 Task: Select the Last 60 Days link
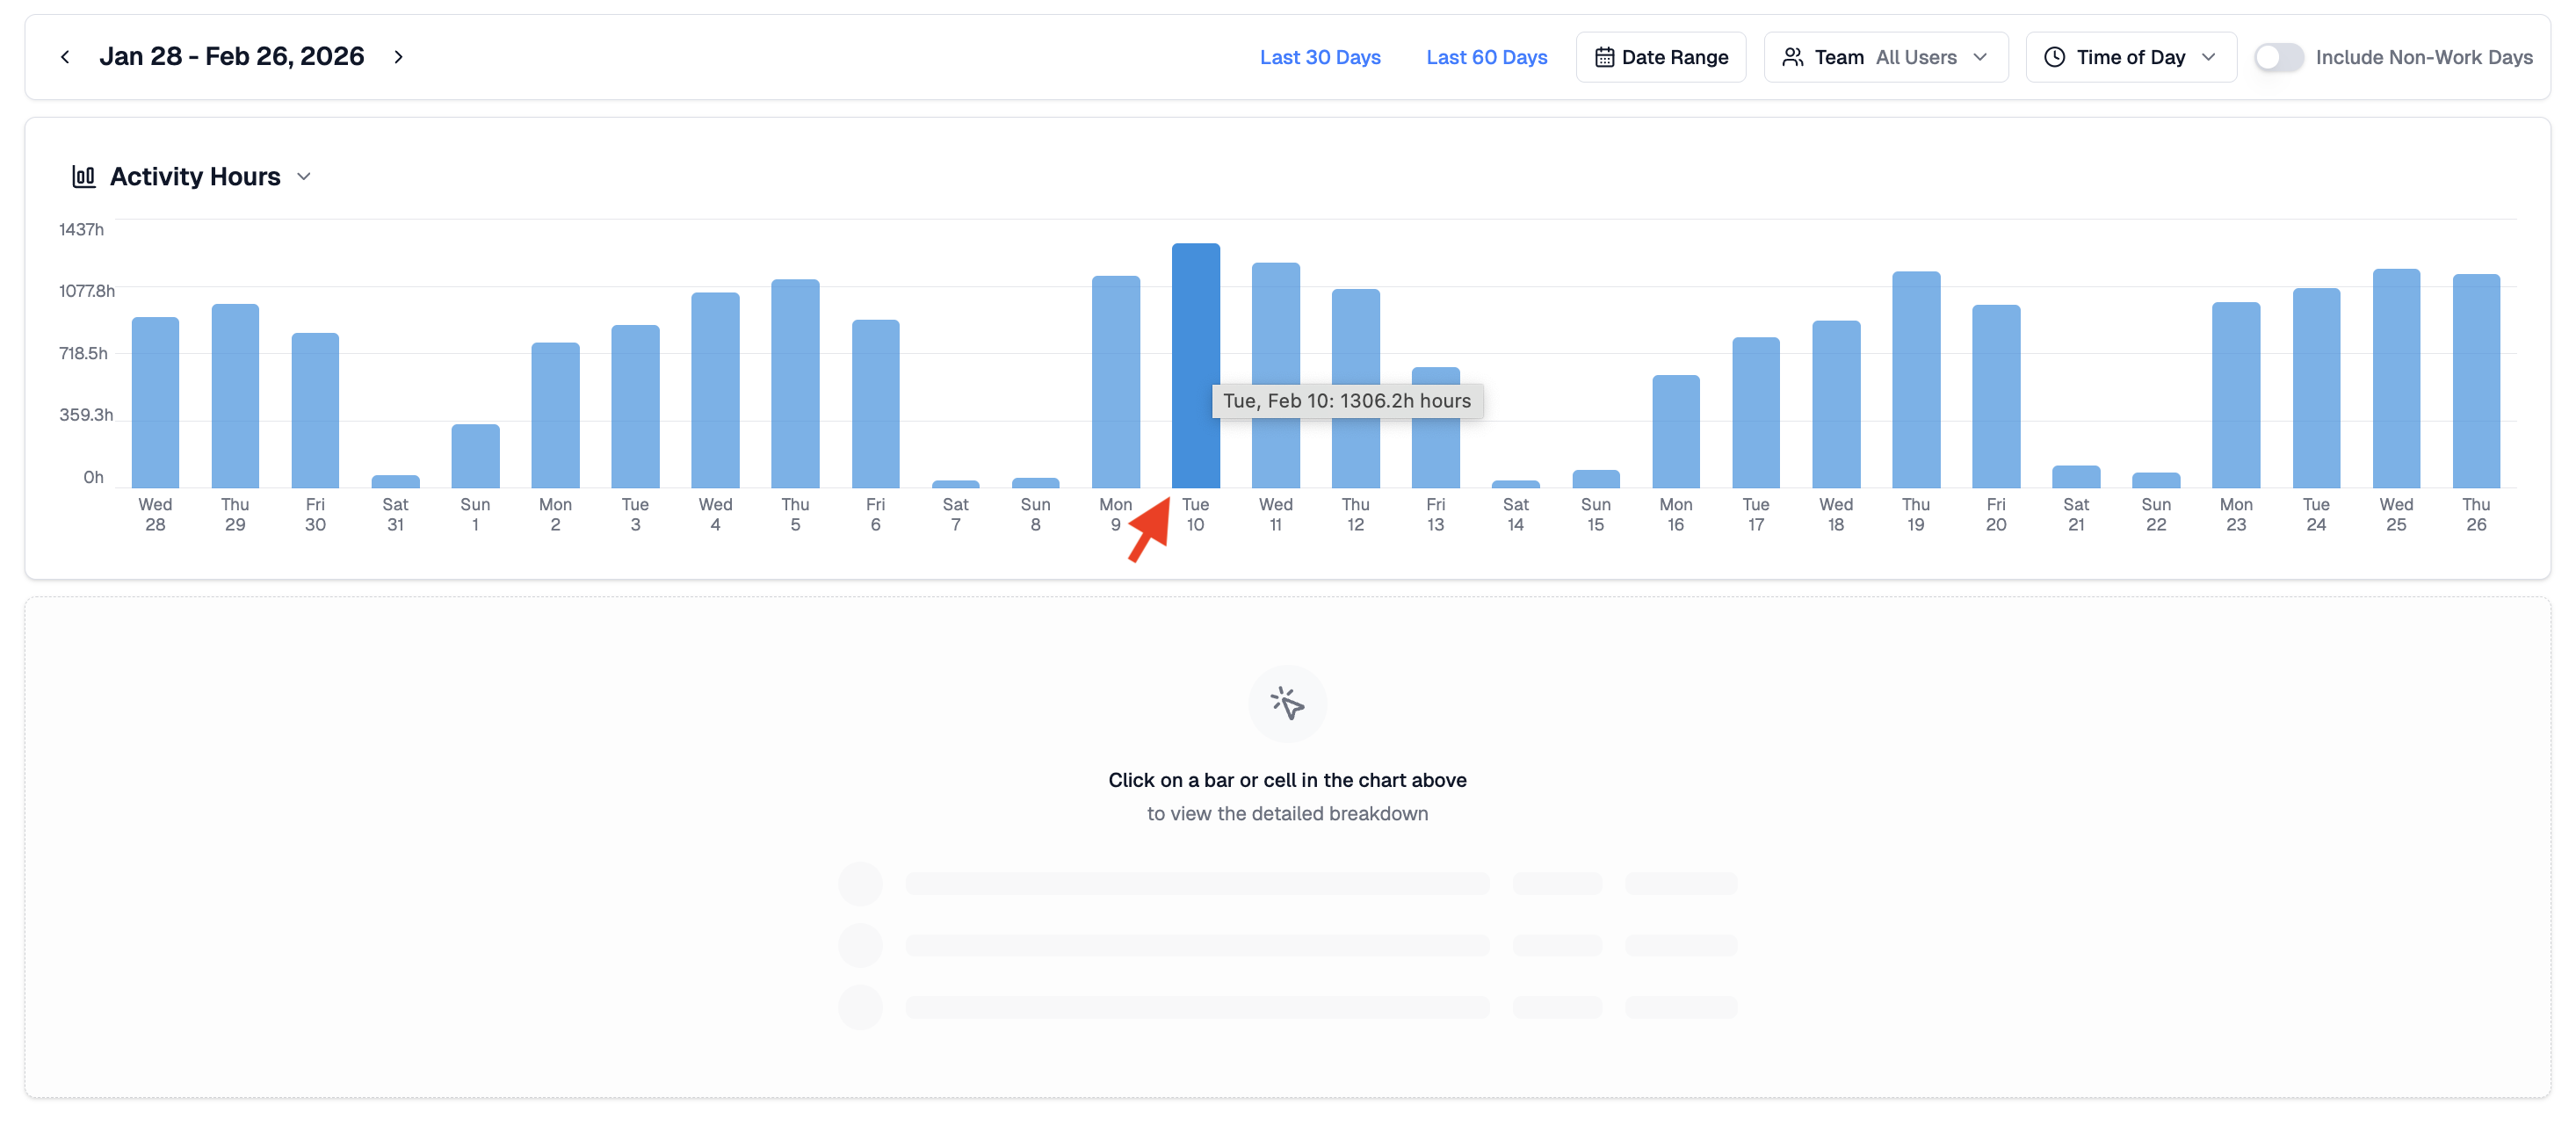[x=1486, y=57]
